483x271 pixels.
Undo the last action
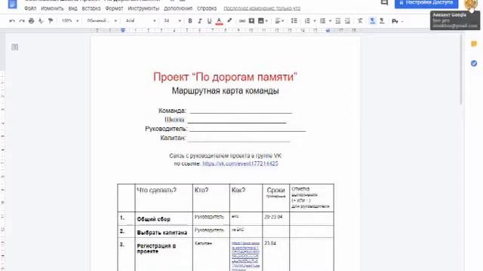click(12, 21)
